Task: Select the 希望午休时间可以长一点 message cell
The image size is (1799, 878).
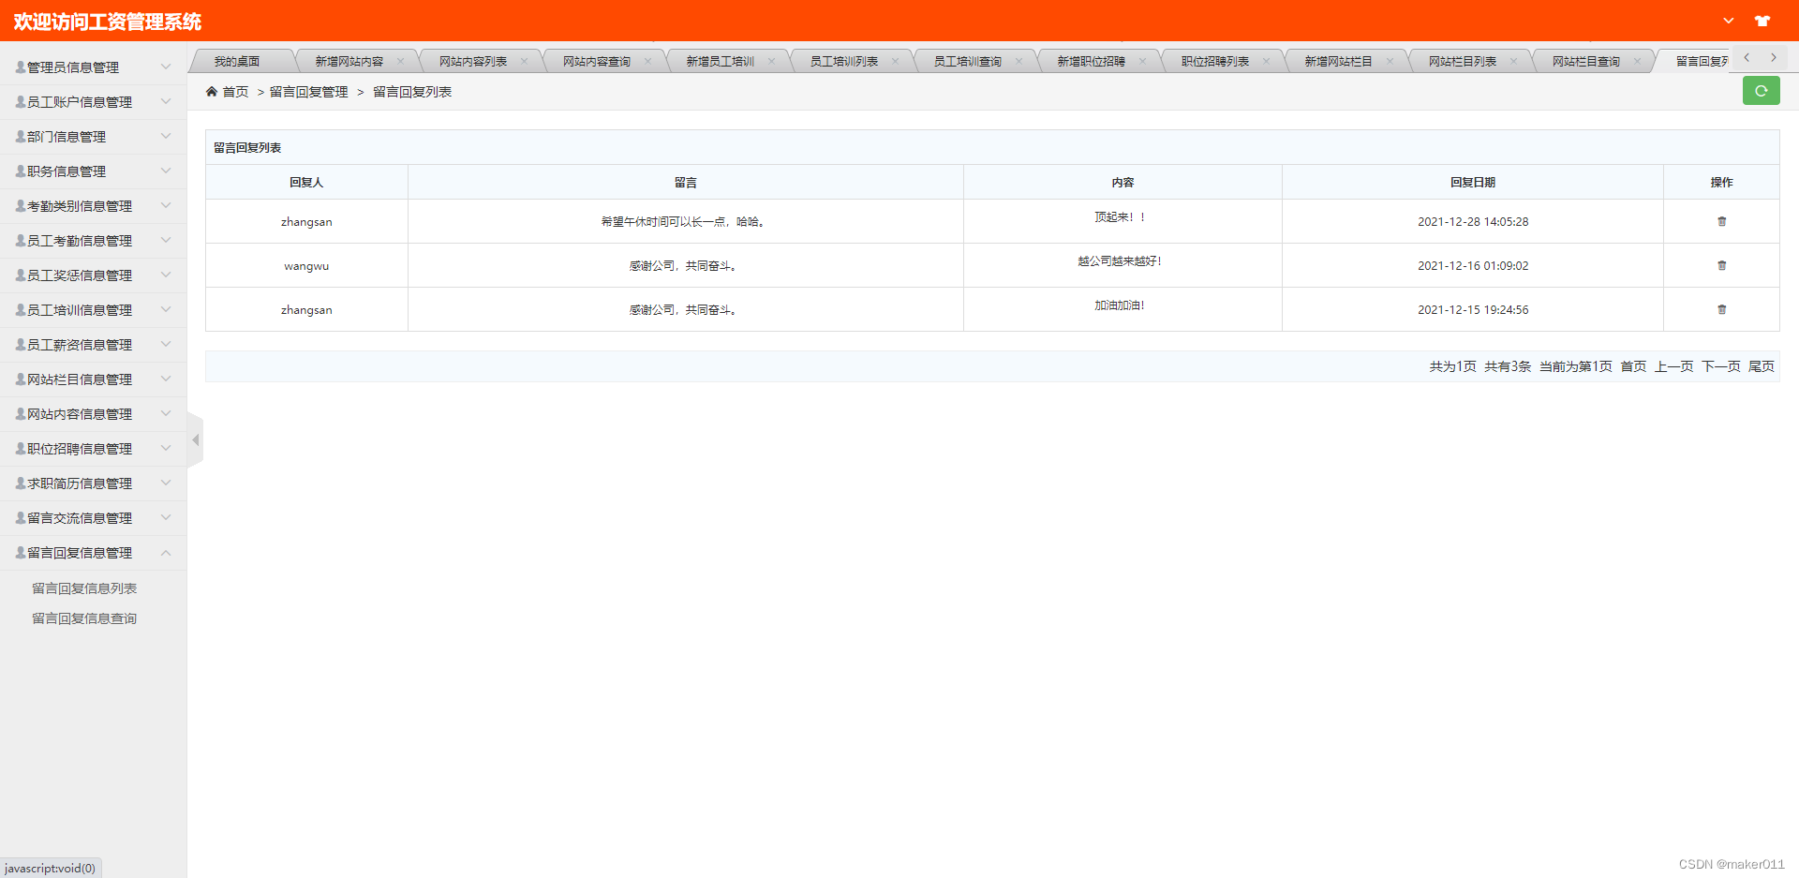Action: pos(685,221)
